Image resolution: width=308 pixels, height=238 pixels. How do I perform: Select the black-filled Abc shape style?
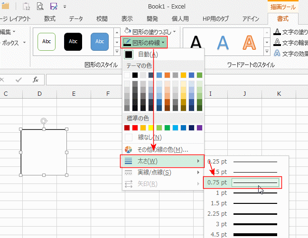pos(73,41)
